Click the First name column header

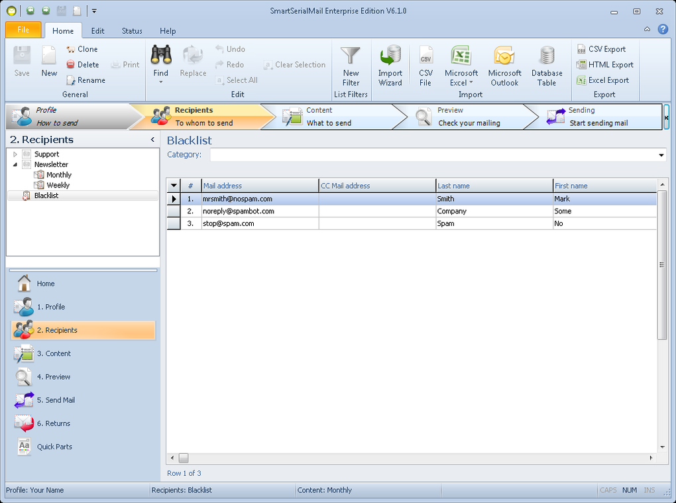pos(604,186)
